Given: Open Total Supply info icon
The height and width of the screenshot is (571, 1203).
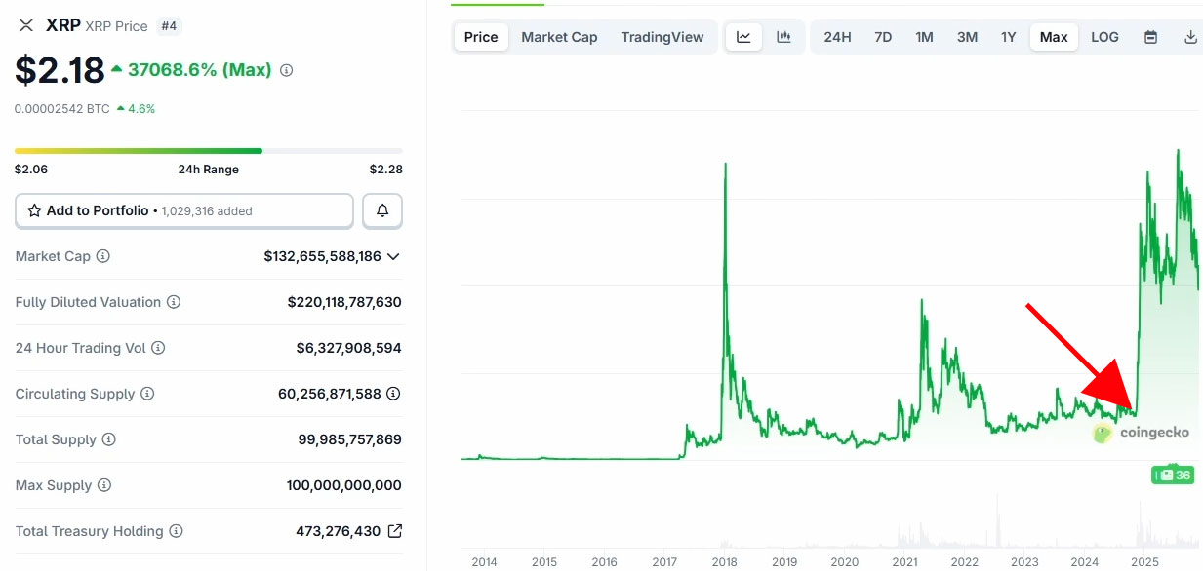Looking at the screenshot, I should (x=109, y=439).
